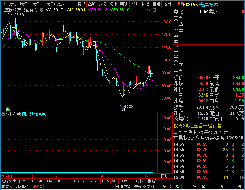This screenshot has height=190, width=245.
Task: Expand the 扩展 panel toggle
Action: [x=7, y=187]
